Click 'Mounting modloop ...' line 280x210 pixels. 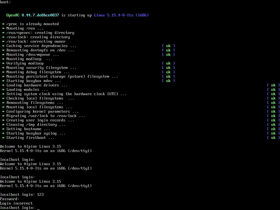coord(29,59)
